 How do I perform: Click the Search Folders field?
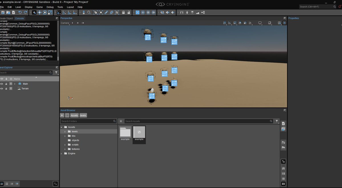[x=88, y=121]
